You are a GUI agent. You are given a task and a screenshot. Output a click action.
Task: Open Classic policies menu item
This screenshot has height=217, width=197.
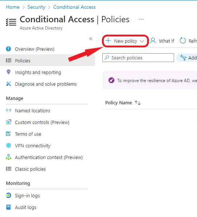[x=30, y=169]
